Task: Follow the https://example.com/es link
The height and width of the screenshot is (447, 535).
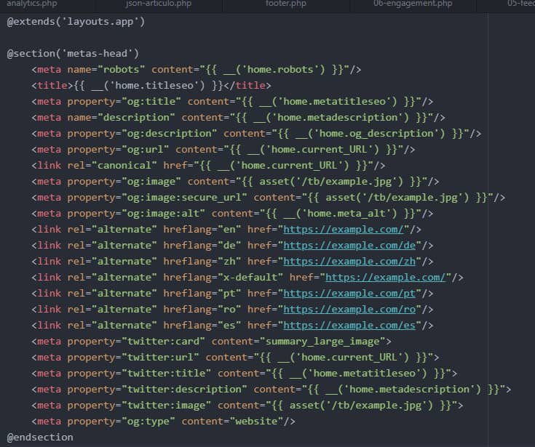Action: pyautogui.click(x=349, y=326)
